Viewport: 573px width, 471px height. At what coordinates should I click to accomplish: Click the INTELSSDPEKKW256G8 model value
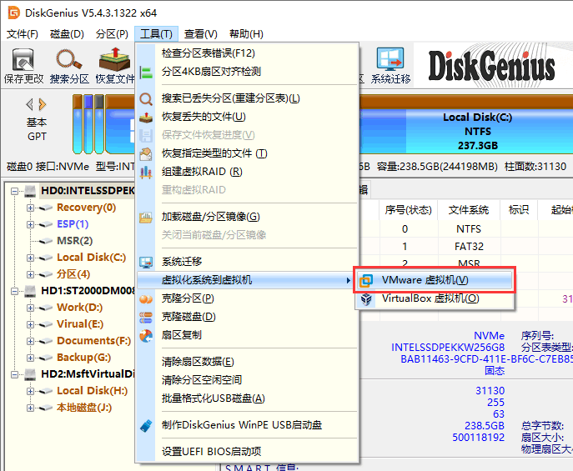tap(448, 348)
